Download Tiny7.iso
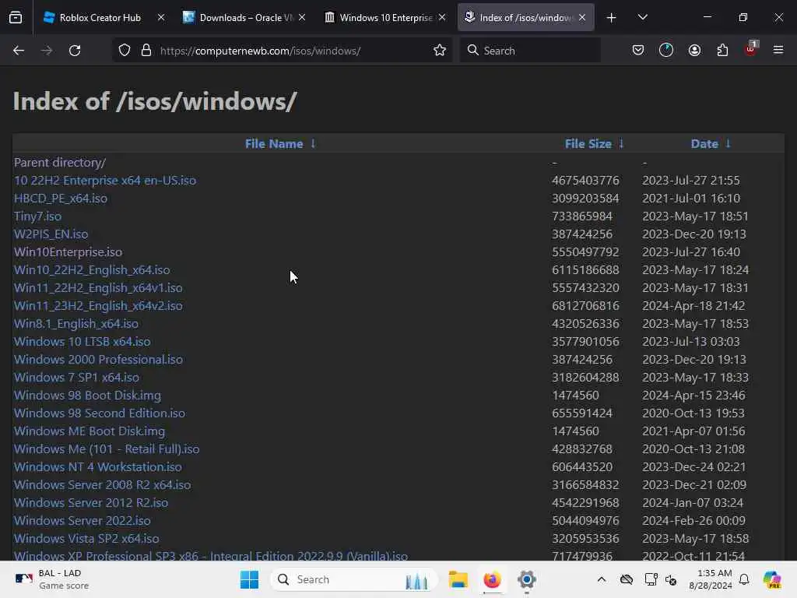Screen dimensions: 797x598 [37, 216]
